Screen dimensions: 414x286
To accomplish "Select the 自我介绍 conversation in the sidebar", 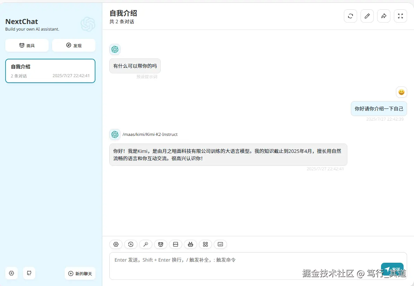I will (50, 71).
